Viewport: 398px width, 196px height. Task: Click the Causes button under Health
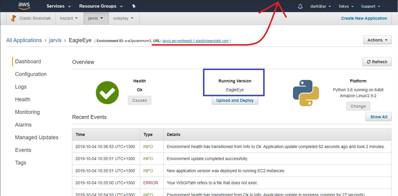tap(140, 100)
